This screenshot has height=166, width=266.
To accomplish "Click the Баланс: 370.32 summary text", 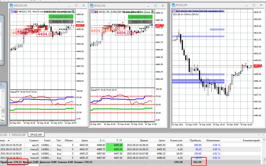I will (83, 162).
